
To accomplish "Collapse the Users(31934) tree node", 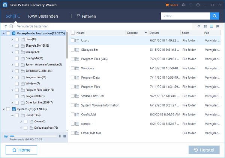I will coord(12,115).
